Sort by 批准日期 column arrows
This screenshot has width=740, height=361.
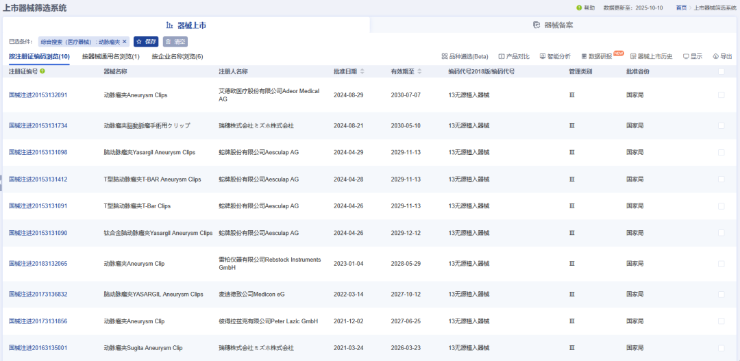[x=362, y=71]
